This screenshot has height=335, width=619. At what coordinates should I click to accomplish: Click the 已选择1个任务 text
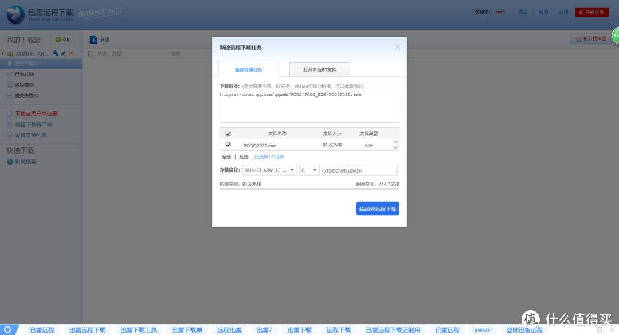pyautogui.click(x=269, y=157)
